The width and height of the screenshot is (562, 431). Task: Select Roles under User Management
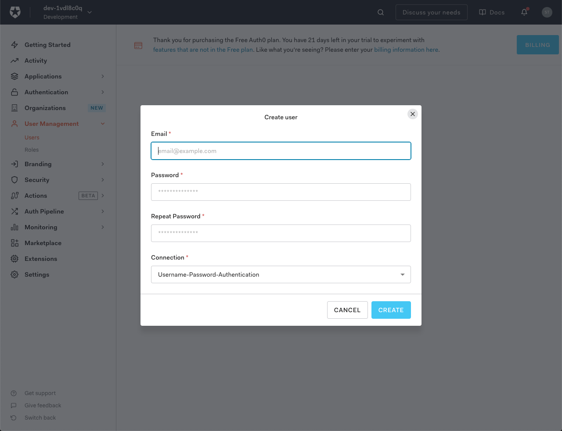pyautogui.click(x=32, y=150)
